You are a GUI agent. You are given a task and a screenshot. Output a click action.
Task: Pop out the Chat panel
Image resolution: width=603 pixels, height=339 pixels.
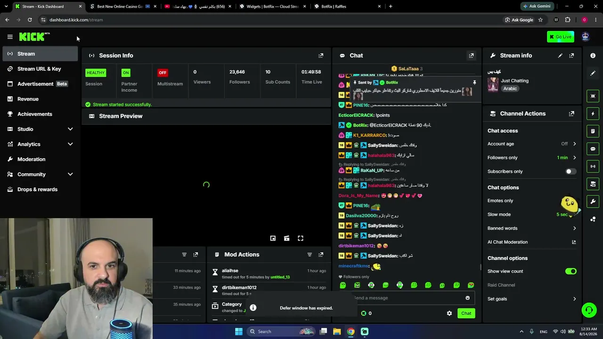[471, 56]
